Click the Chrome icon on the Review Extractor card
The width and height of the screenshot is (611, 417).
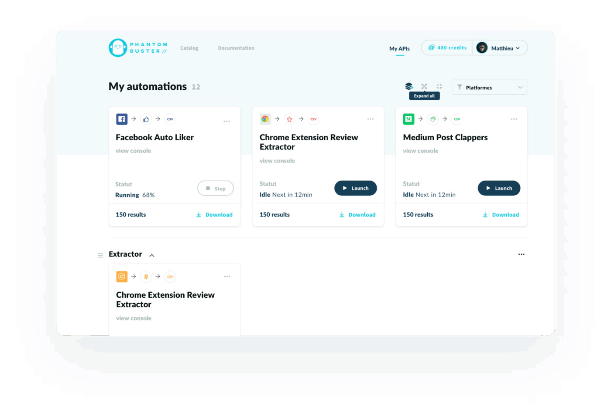pos(265,119)
